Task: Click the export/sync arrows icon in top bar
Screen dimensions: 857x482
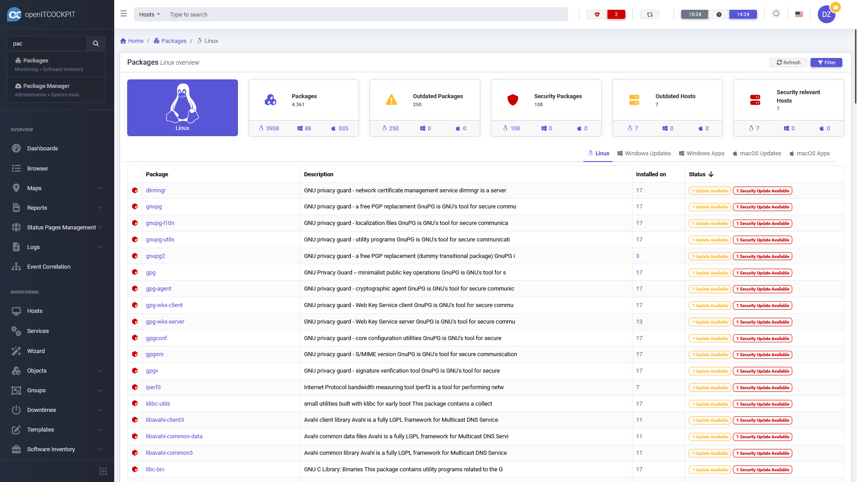Action: point(649,14)
